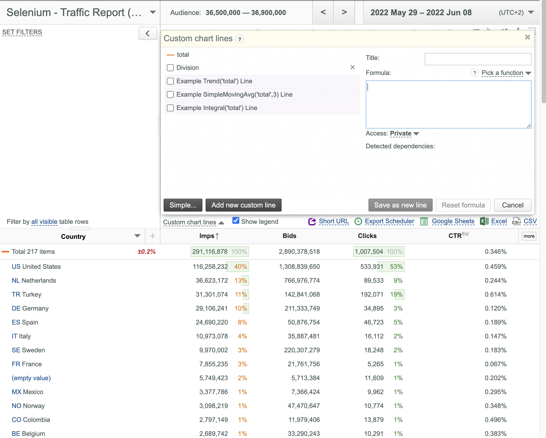Add a column with plus icon

152,236
